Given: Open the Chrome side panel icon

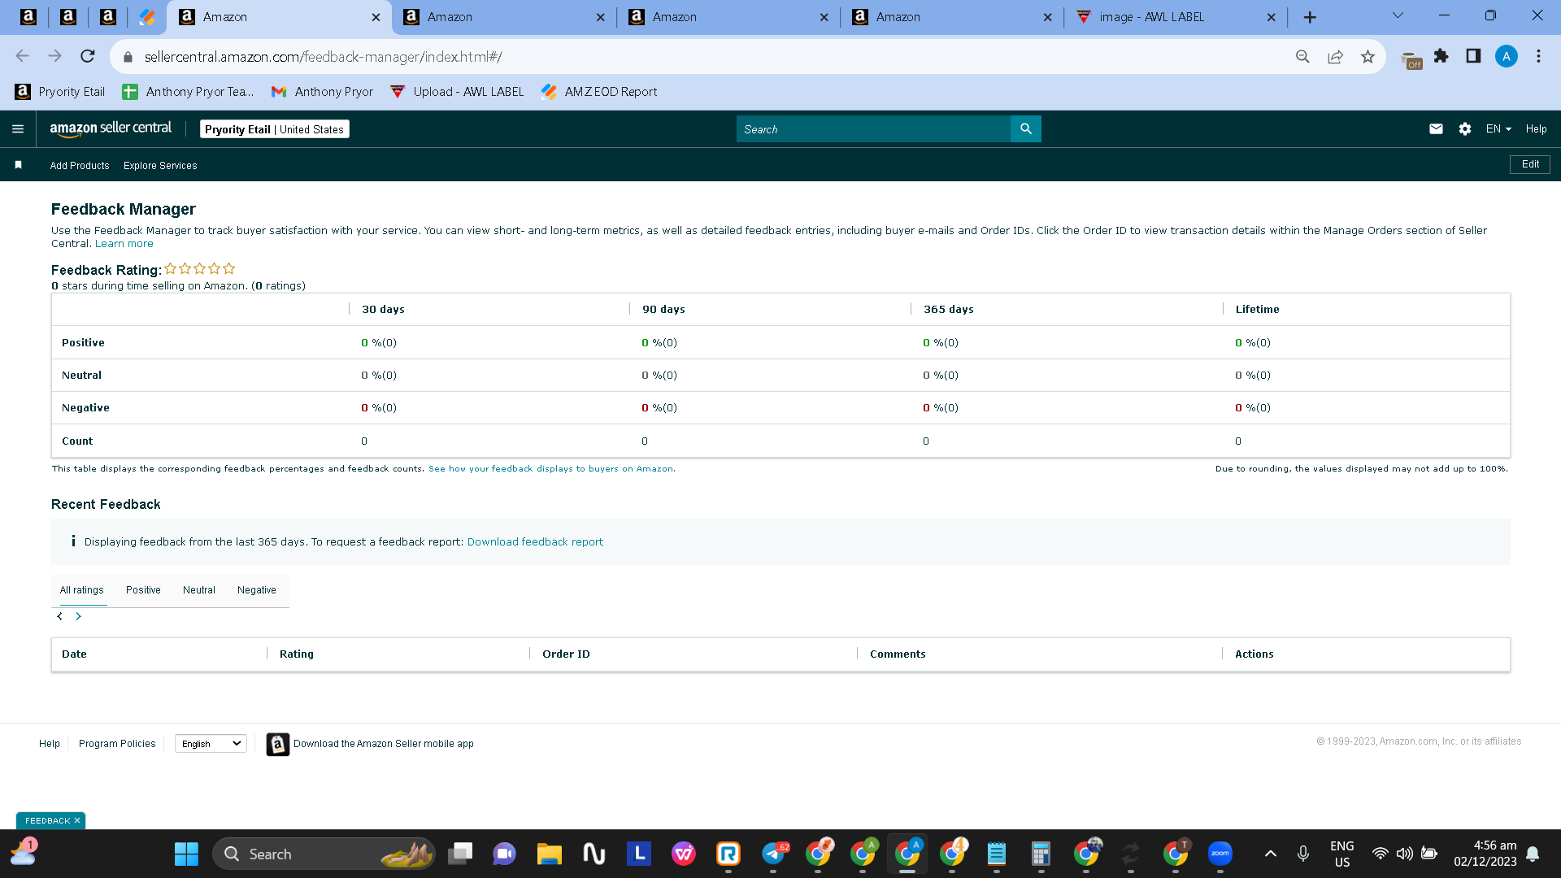Looking at the screenshot, I should click(x=1473, y=56).
